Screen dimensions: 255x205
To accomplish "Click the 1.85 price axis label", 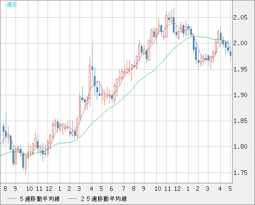I will pos(240,121).
